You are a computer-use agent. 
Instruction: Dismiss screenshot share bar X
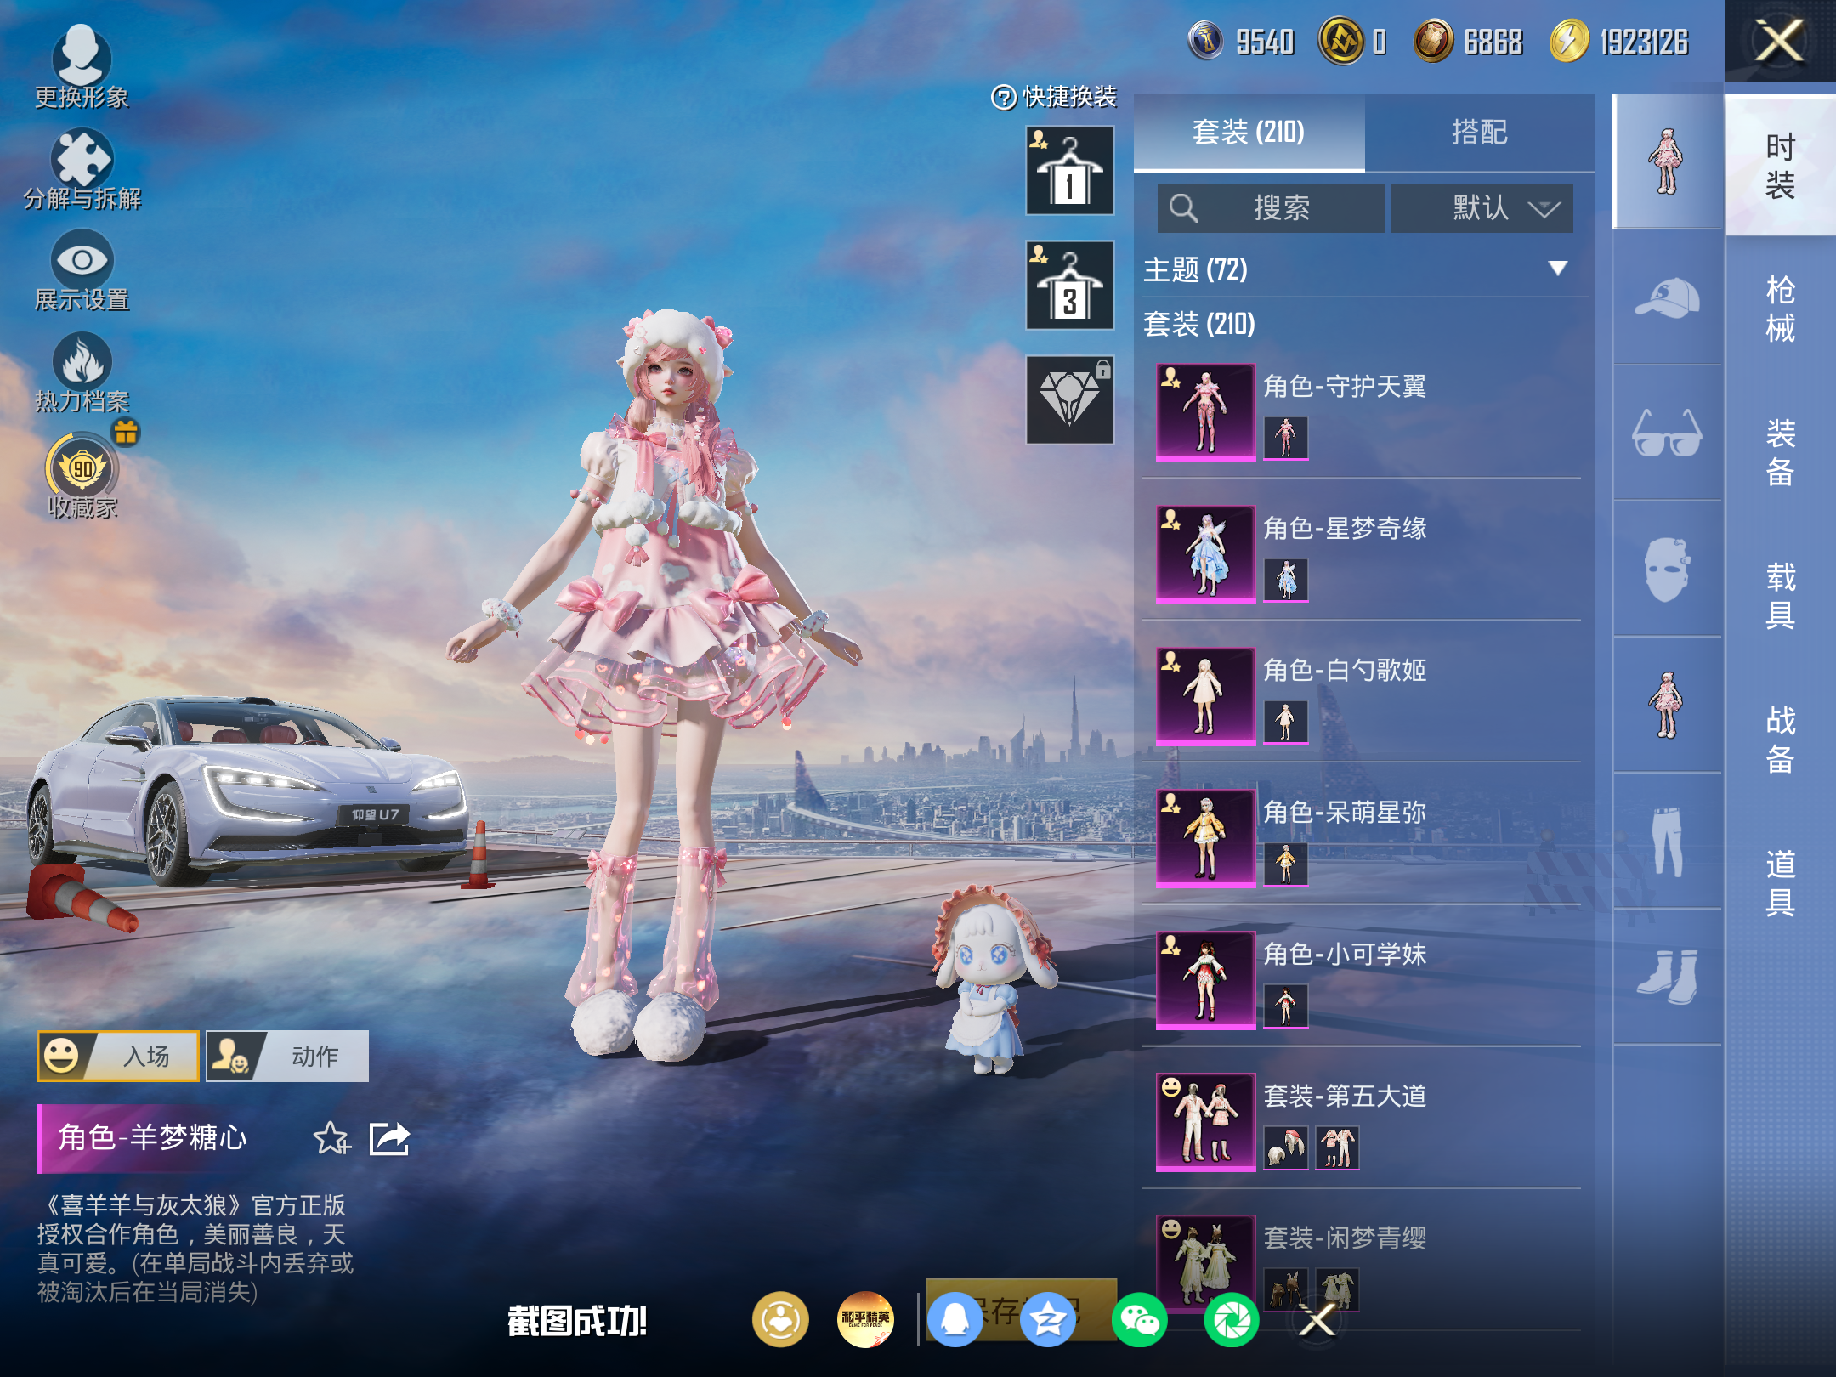click(x=1318, y=1320)
